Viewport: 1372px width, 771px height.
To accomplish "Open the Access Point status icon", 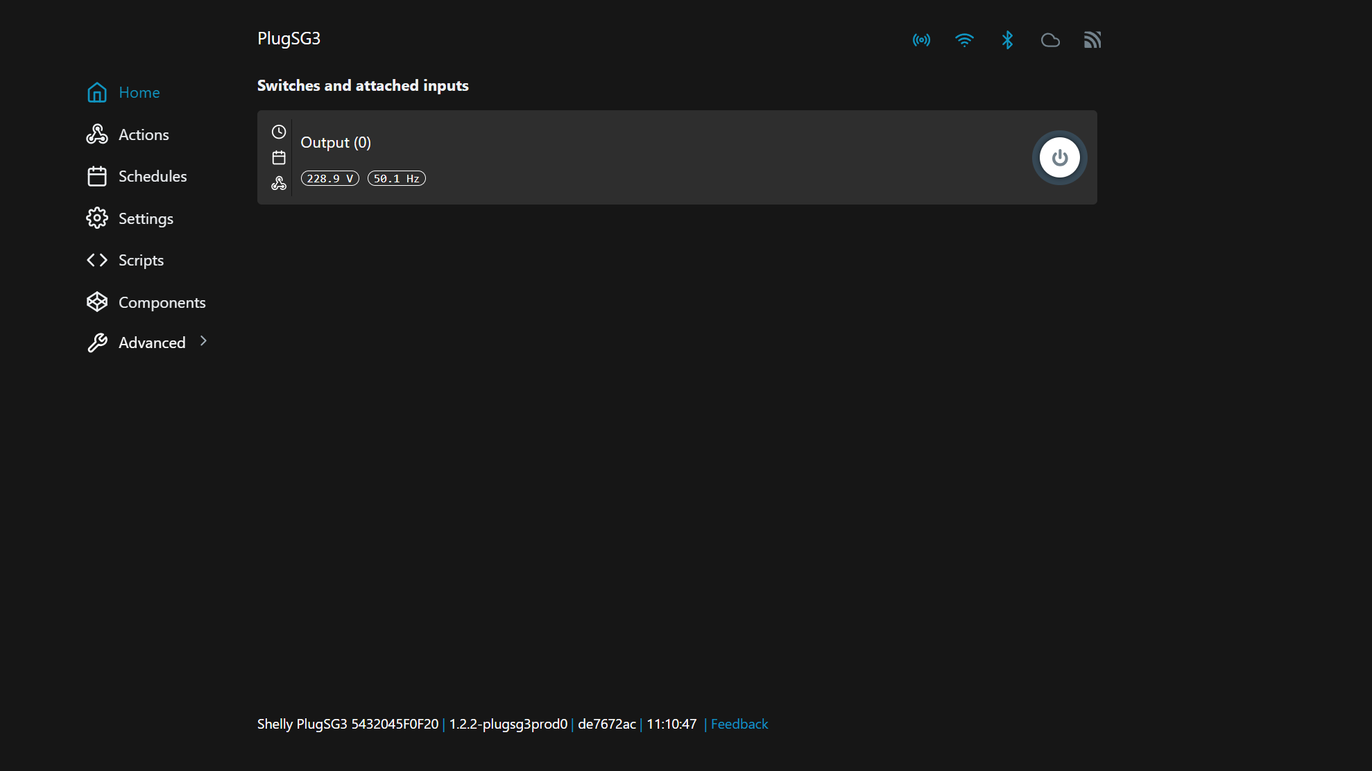I will click(x=921, y=40).
